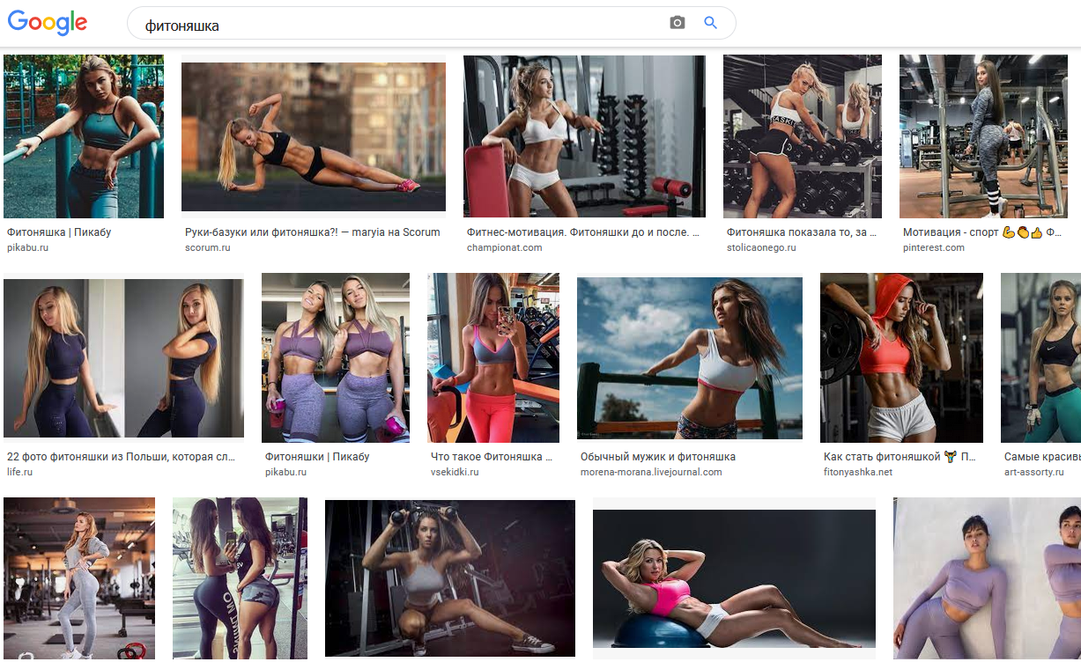The width and height of the screenshot is (1081, 662).
Task: Click the stolicaonego.ru source link
Action: (x=760, y=248)
